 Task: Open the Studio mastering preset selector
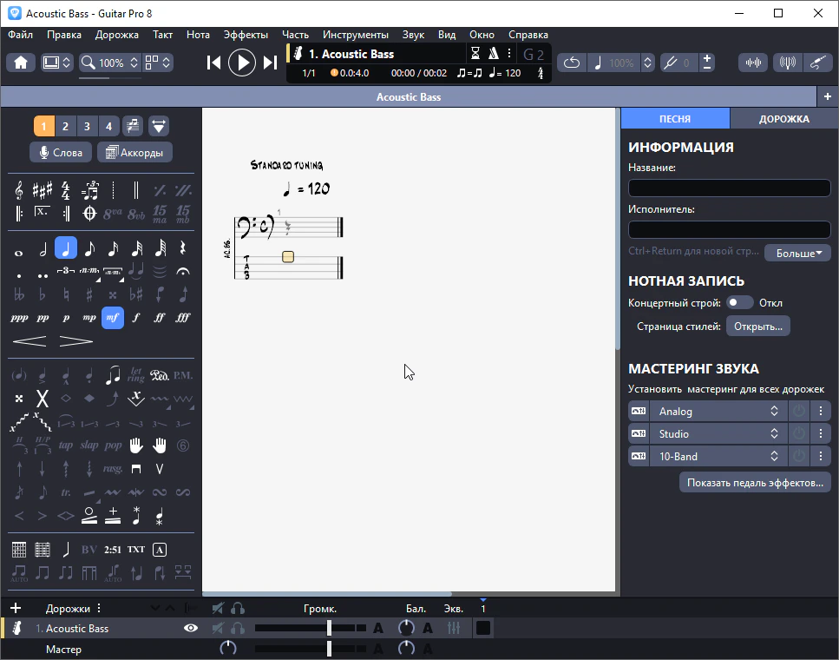coord(718,434)
